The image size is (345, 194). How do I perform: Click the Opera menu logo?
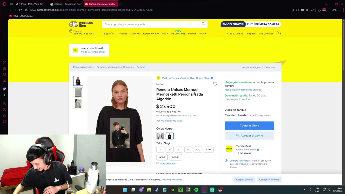tap(4, 4)
